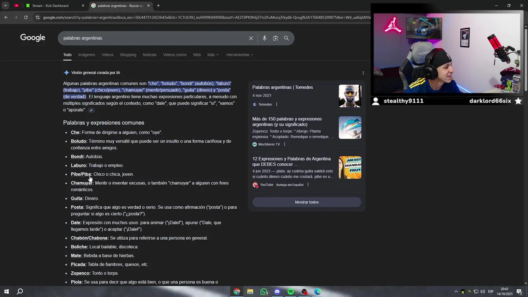Select the Shopping search tab

[128, 55]
